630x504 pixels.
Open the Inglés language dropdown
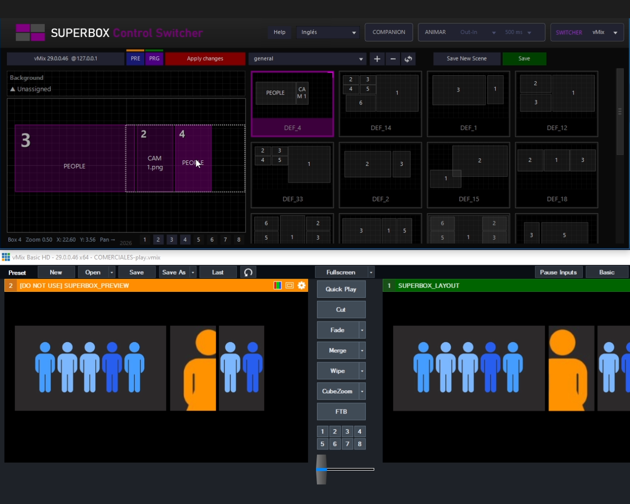click(328, 32)
